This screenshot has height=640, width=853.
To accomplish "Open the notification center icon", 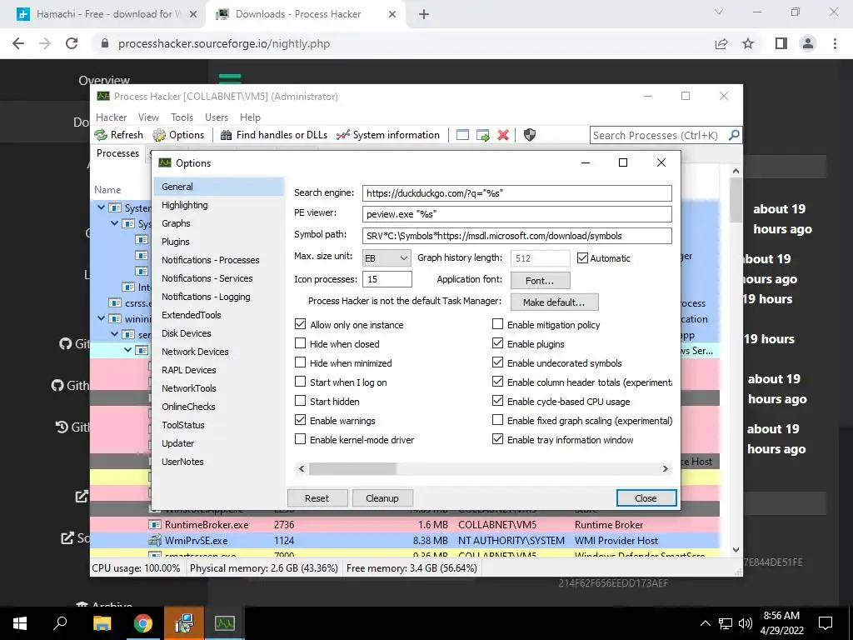I will [x=826, y=623].
